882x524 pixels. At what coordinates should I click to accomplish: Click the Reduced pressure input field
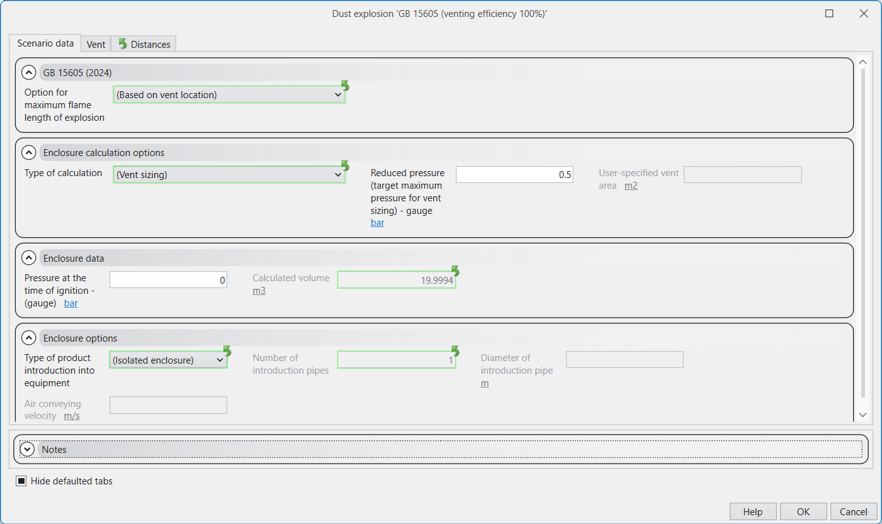(x=514, y=175)
